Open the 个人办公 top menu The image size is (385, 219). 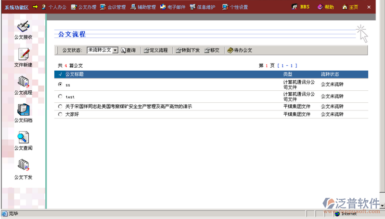(54, 7)
